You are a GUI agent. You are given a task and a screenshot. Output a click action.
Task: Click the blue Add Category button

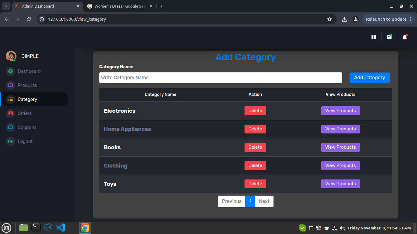click(369, 78)
